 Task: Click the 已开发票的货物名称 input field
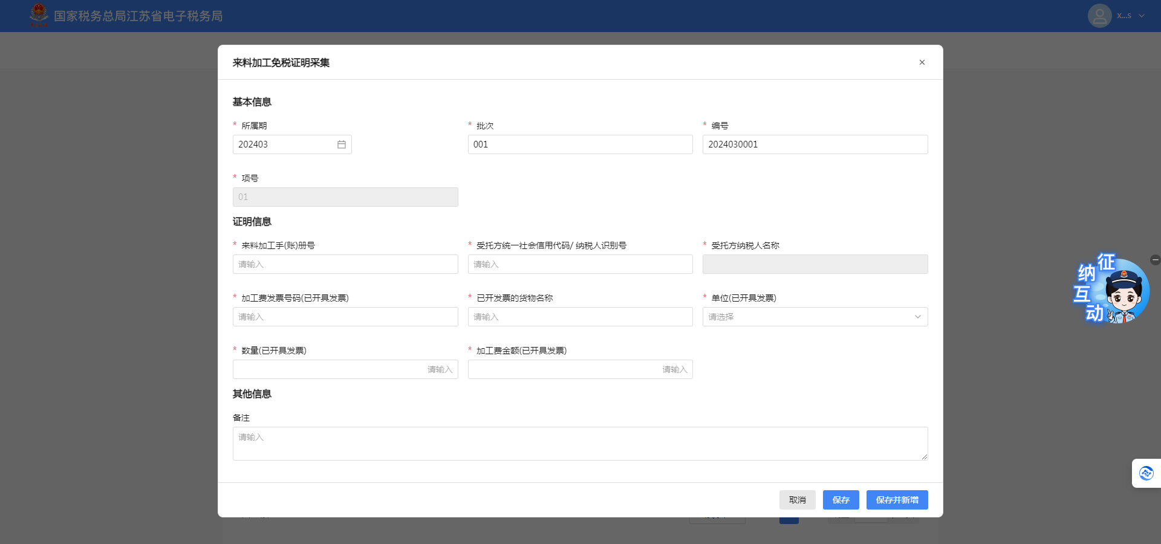click(580, 317)
